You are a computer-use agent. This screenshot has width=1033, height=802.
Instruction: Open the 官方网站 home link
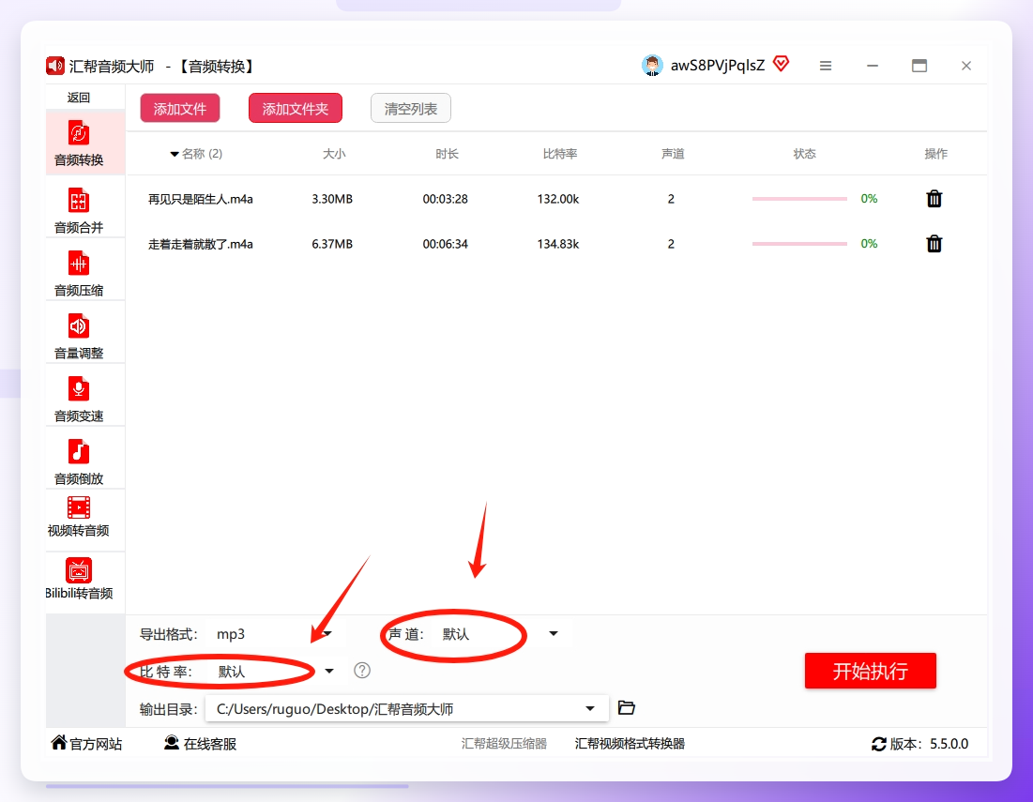[x=87, y=744]
